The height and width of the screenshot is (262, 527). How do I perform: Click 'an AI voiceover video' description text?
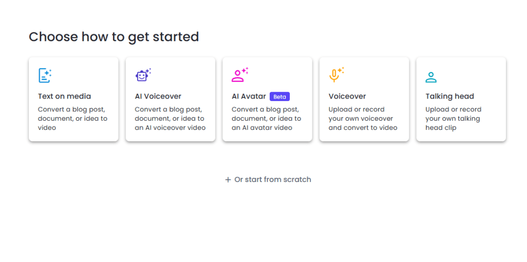coord(170,128)
